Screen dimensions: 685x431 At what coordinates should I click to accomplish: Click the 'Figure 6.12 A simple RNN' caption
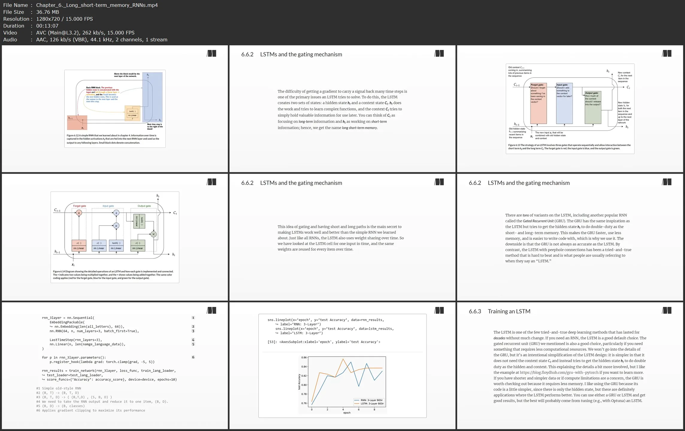[x=113, y=139]
